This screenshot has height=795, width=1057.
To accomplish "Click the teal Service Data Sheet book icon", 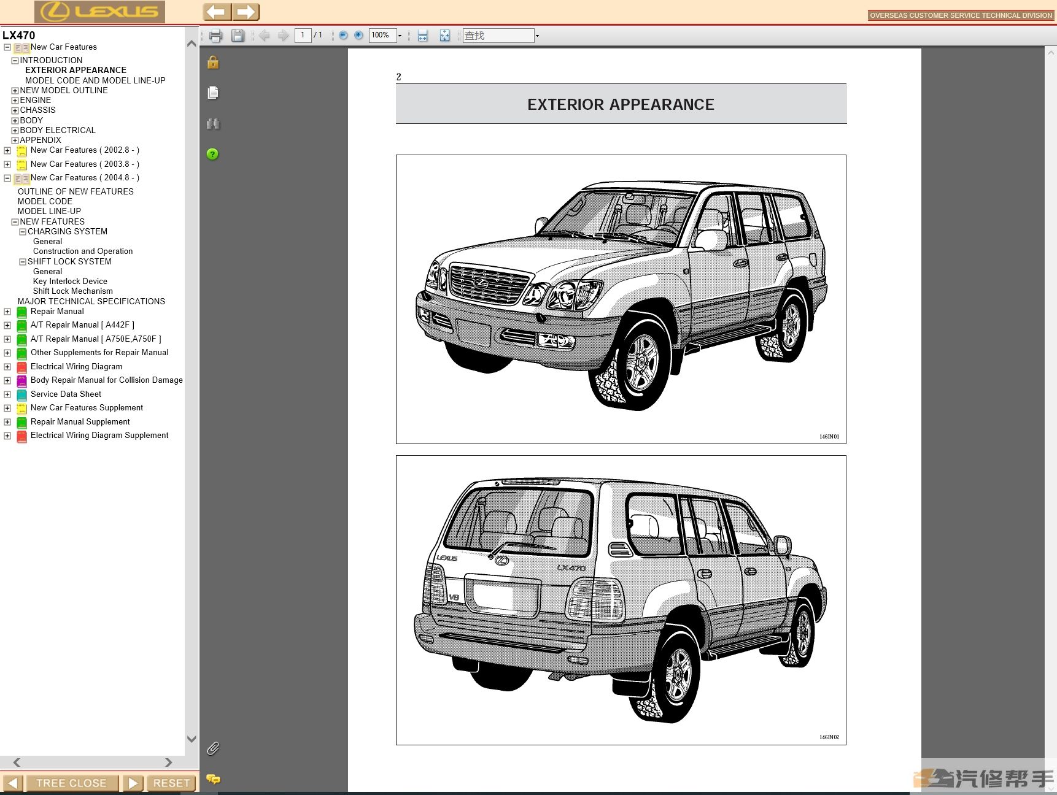I will [21, 395].
